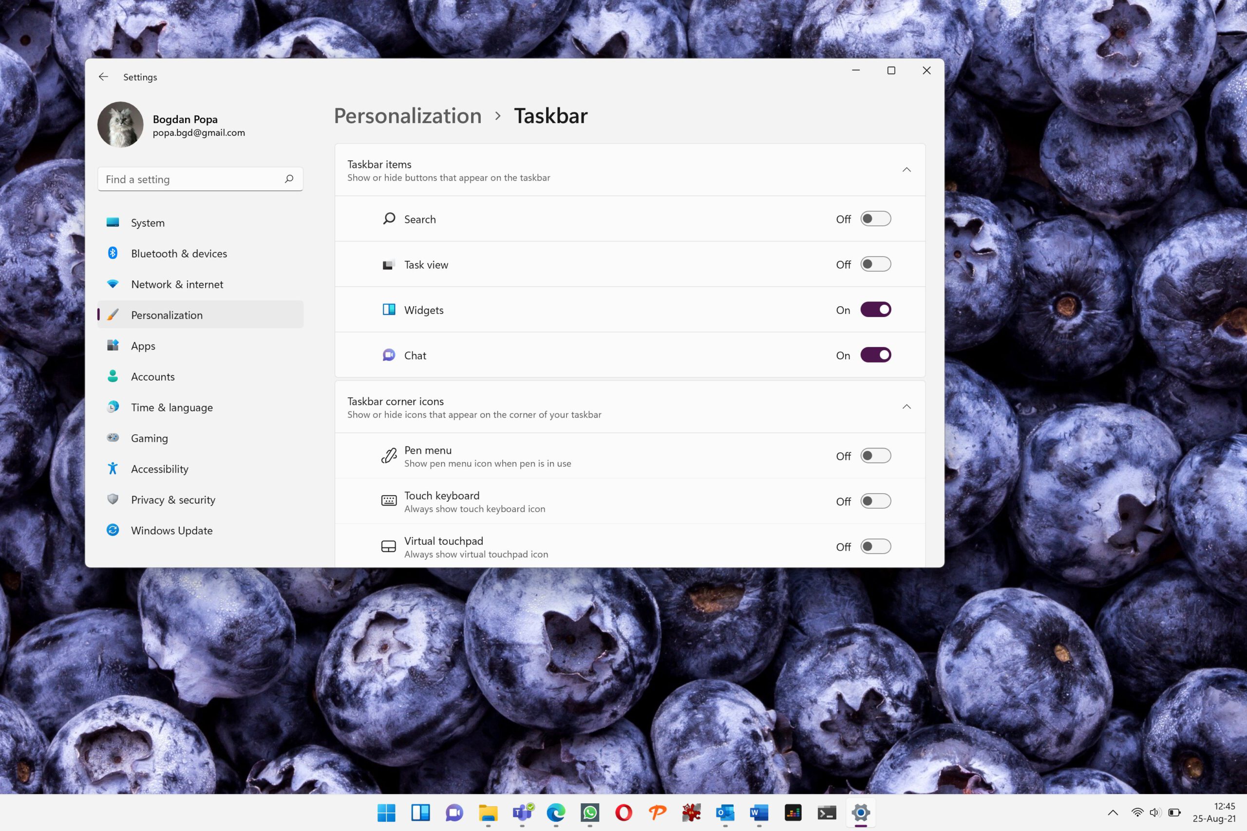Turn on the Search taskbar toggle
The width and height of the screenshot is (1247, 831).
875,219
